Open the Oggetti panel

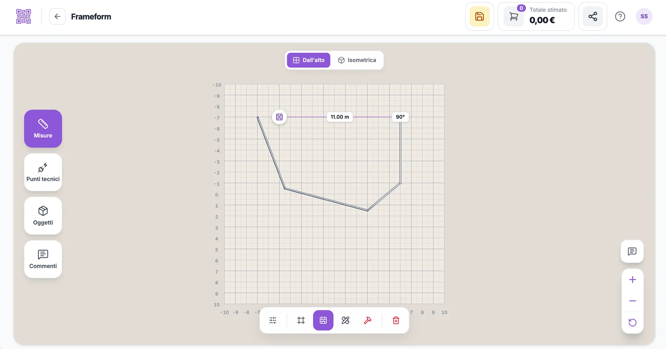point(43,216)
